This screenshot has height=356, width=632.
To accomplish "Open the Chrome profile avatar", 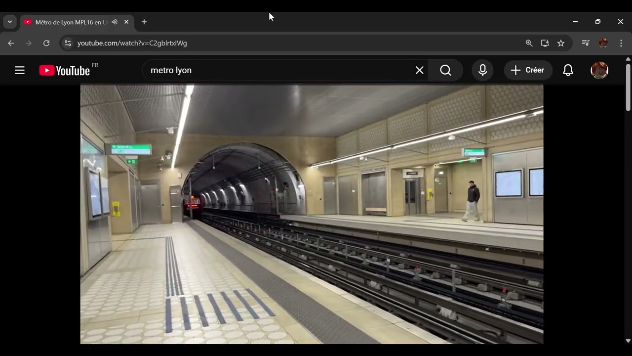I will [603, 43].
